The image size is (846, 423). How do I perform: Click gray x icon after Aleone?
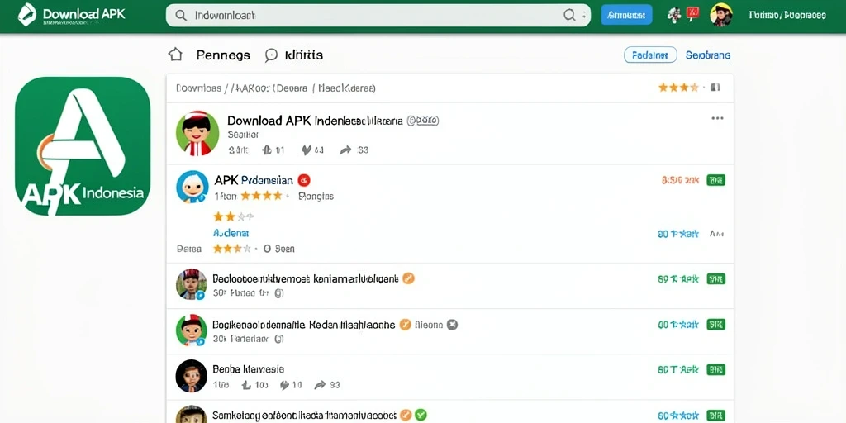pyautogui.click(x=453, y=325)
